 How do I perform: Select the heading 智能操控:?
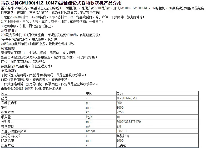point(9,48)
